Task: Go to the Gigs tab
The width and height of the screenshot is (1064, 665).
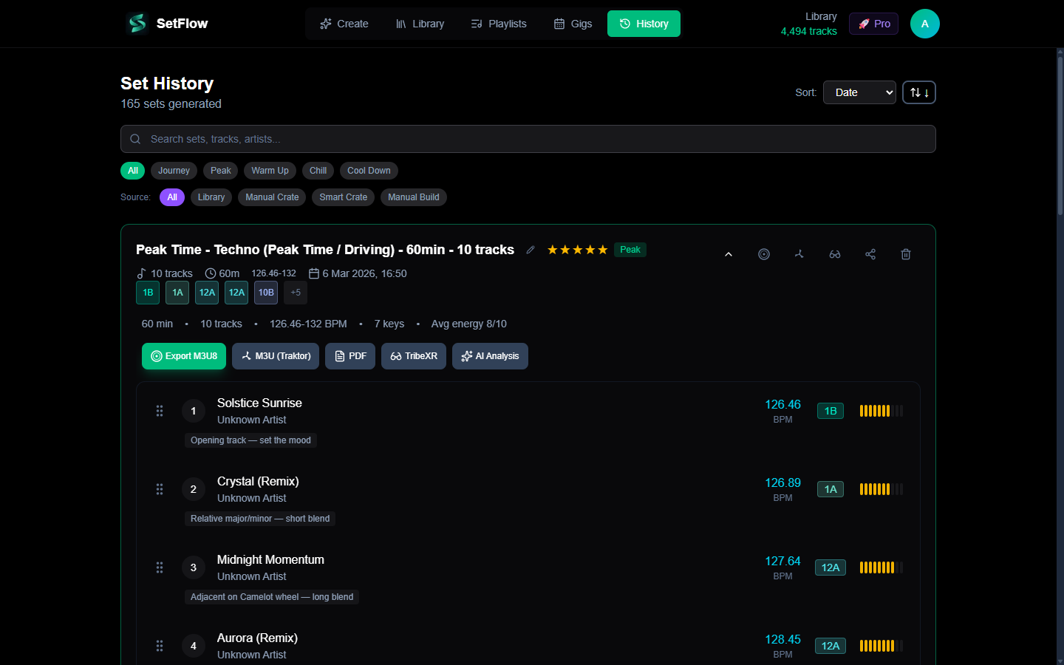Action: click(x=573, y=24)
